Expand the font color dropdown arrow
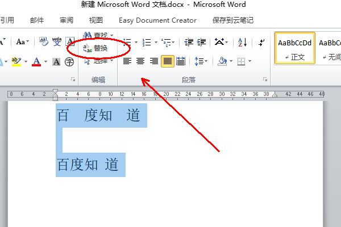 (x=45, y=62)
